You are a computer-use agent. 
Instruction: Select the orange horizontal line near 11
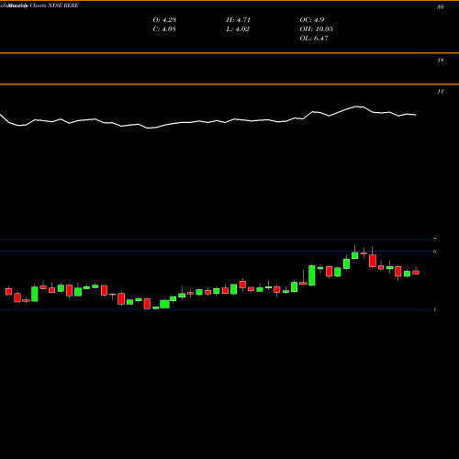(229, 84)
